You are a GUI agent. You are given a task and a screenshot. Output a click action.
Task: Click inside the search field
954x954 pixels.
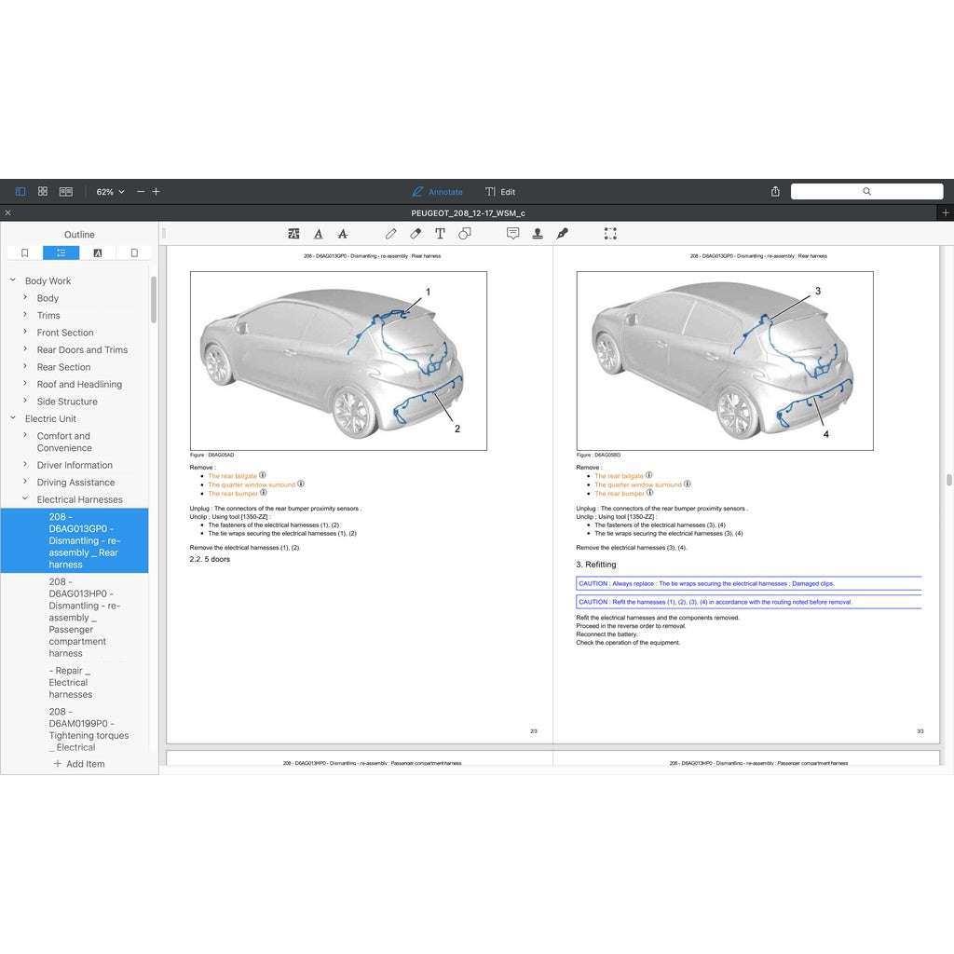(x=866, y=191)
